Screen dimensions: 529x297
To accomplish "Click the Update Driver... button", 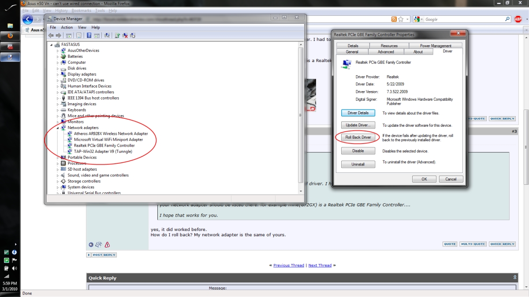I will (358, 125).
